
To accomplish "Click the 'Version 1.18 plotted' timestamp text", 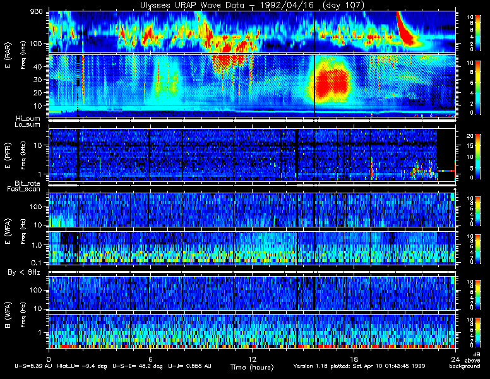I will (x=359, y=366).
